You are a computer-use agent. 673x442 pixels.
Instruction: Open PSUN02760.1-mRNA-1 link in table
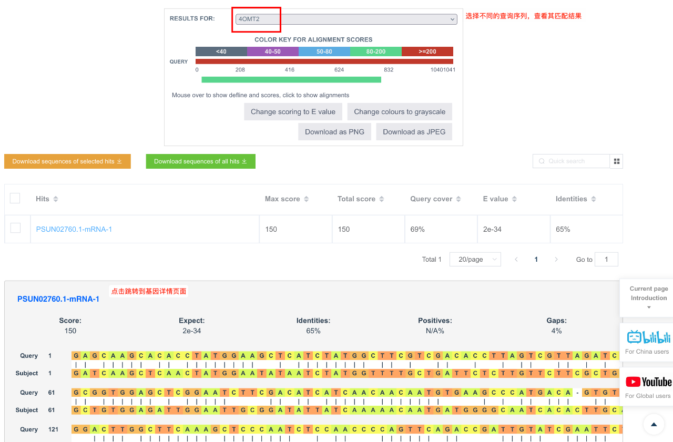tap(74, 229)
